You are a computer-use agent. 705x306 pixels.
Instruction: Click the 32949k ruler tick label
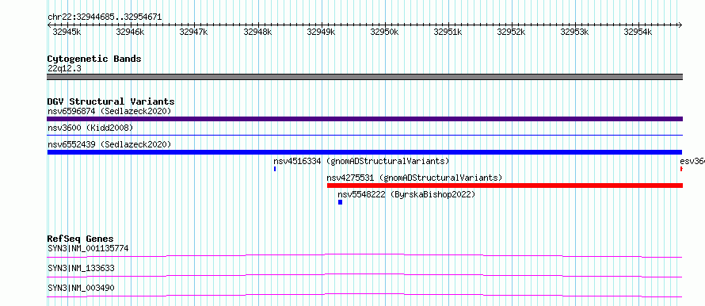click(x=321, y=32)
